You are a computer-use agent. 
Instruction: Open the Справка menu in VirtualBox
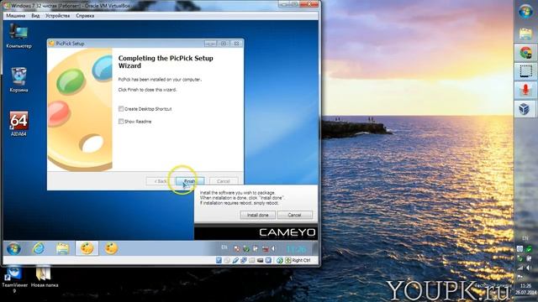85,16
